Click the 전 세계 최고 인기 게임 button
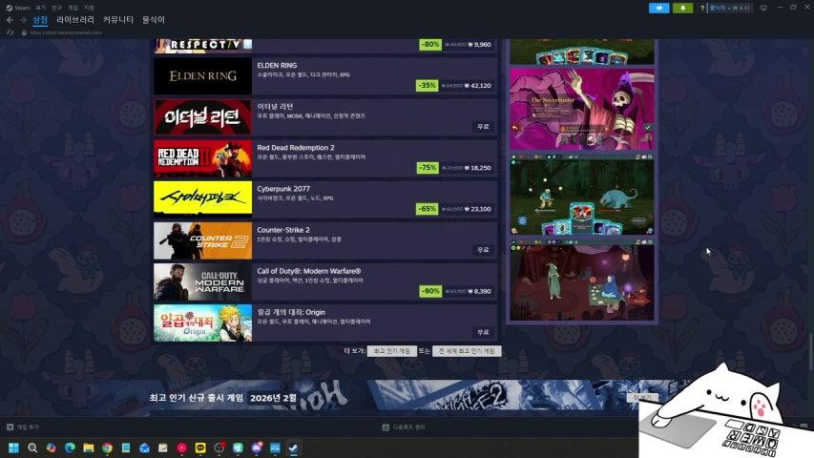 point(467,351)
